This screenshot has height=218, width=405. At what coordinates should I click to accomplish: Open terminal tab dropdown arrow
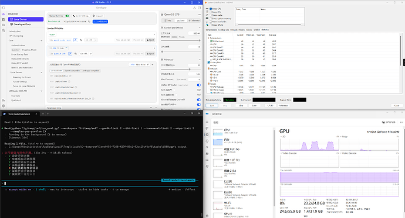pyautogui.click(x=48, y=113)
